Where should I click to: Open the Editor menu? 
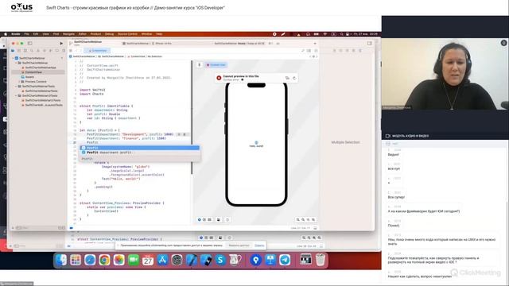[83, 34]
